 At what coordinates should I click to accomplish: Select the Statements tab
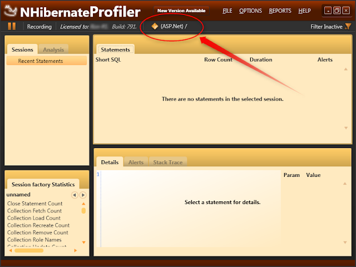coord(115,50)
